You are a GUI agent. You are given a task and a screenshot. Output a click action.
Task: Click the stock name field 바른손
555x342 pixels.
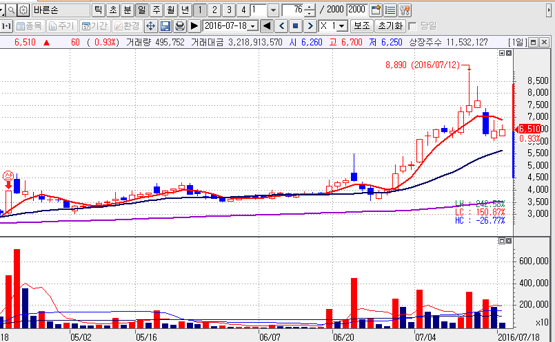pos(61,10)
